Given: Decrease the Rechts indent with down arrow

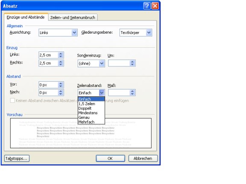Looking at the screenshot, I should (61, 65).
